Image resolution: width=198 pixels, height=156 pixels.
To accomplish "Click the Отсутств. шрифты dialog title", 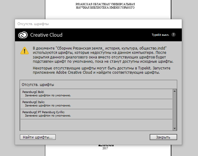I will pos(33,24).
